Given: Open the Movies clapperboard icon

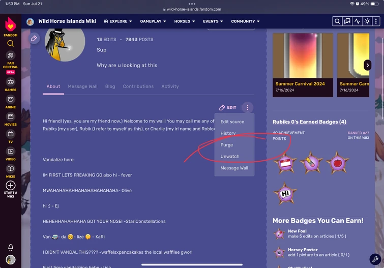Looking at the screenshot, I should [x=10, y=116].
